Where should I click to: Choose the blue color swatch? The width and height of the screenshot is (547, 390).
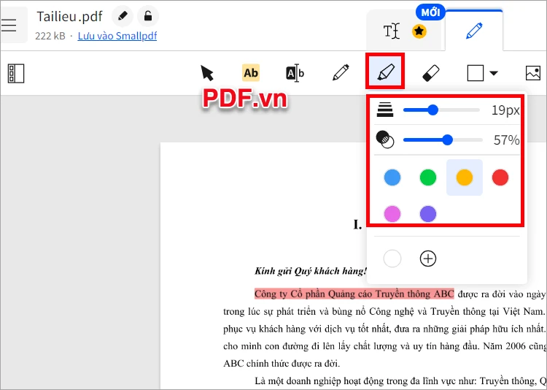392,177
